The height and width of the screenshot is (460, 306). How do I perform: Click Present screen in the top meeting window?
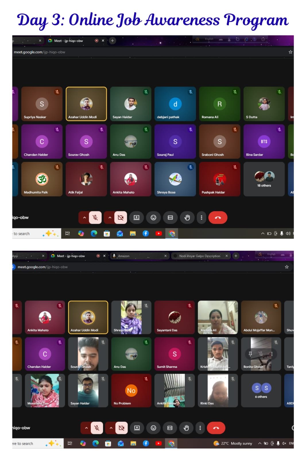tap(137, 218)
